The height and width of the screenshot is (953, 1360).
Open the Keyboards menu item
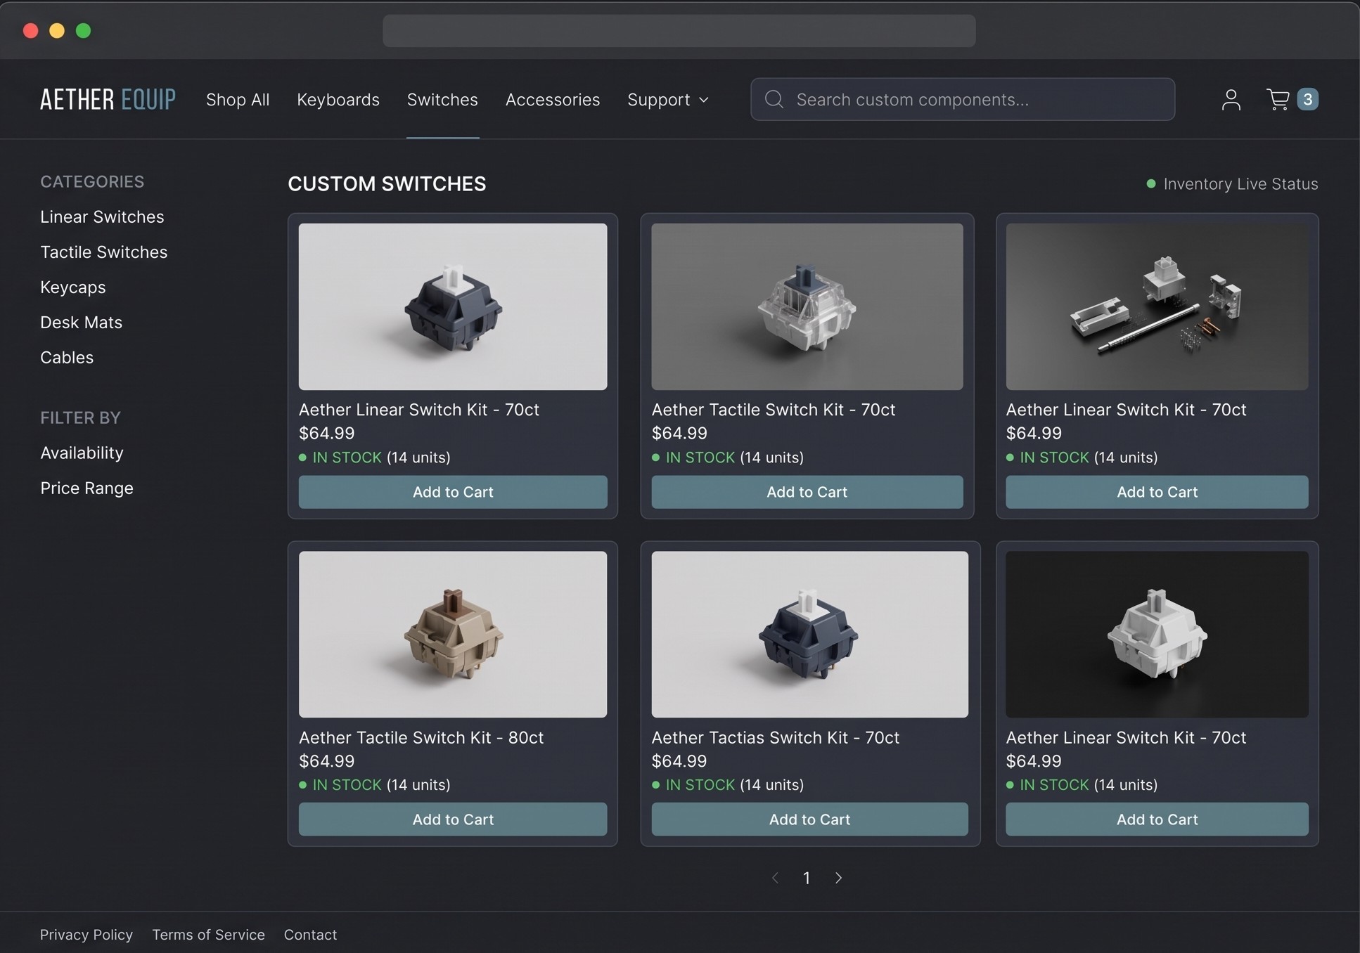tap(338, 100)
